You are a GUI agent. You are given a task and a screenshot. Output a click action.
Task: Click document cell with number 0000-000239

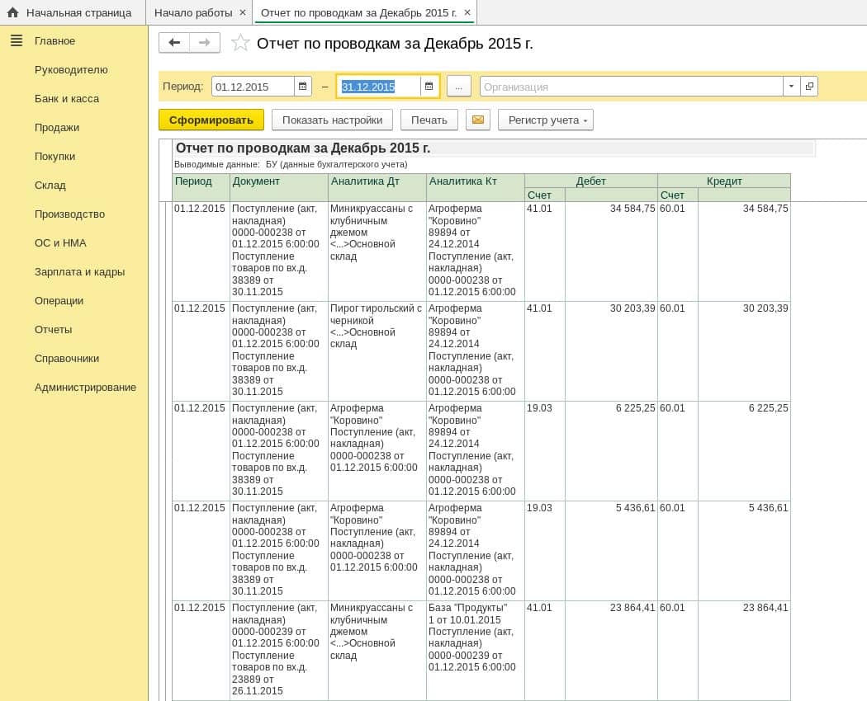(x=279, y=649)
